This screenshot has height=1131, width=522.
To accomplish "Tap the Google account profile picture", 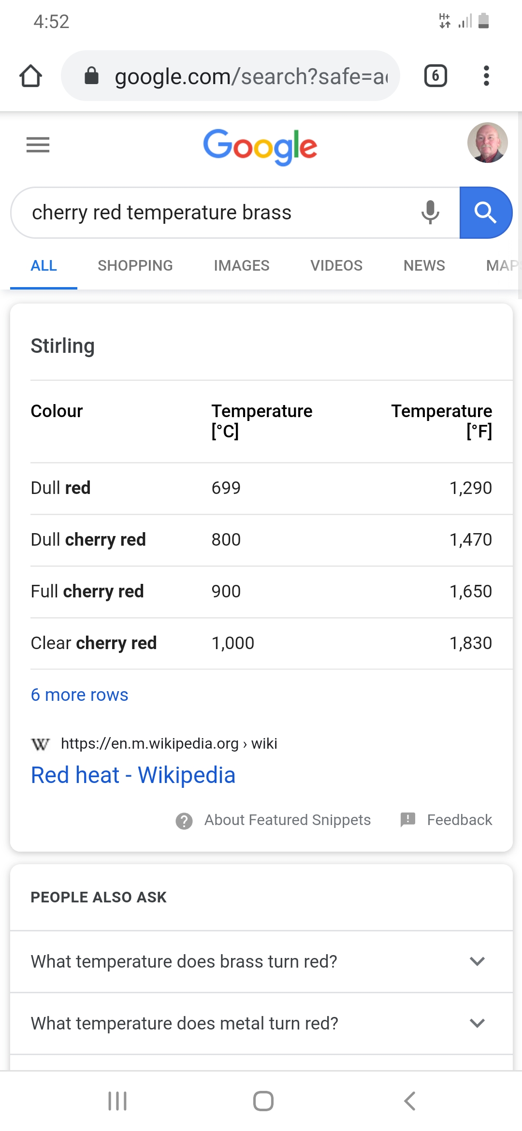I will click(487, 143).
